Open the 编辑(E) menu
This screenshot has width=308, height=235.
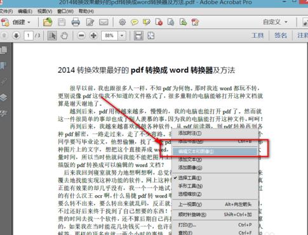(x=25, y=11)
